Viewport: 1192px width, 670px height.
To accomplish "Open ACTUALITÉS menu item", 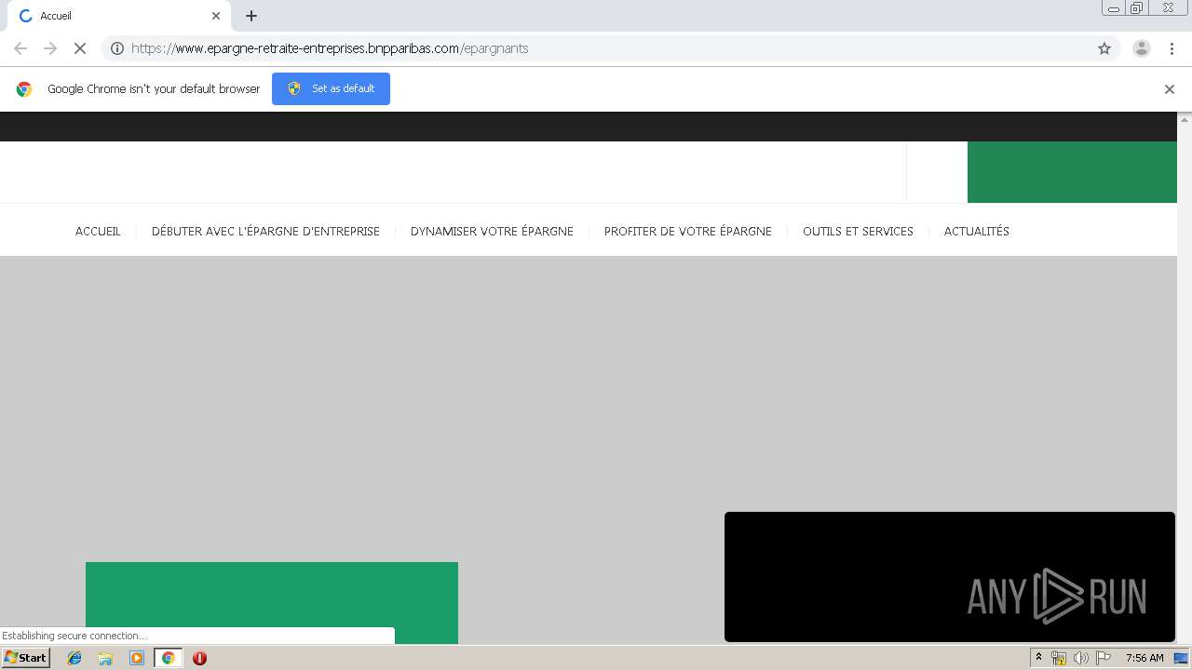I will pyautogui.click(x=977, y=231).
